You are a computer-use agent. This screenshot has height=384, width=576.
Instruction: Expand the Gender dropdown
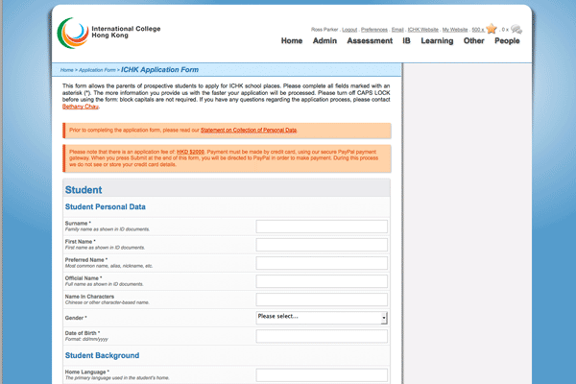click(x=322, y=317)
